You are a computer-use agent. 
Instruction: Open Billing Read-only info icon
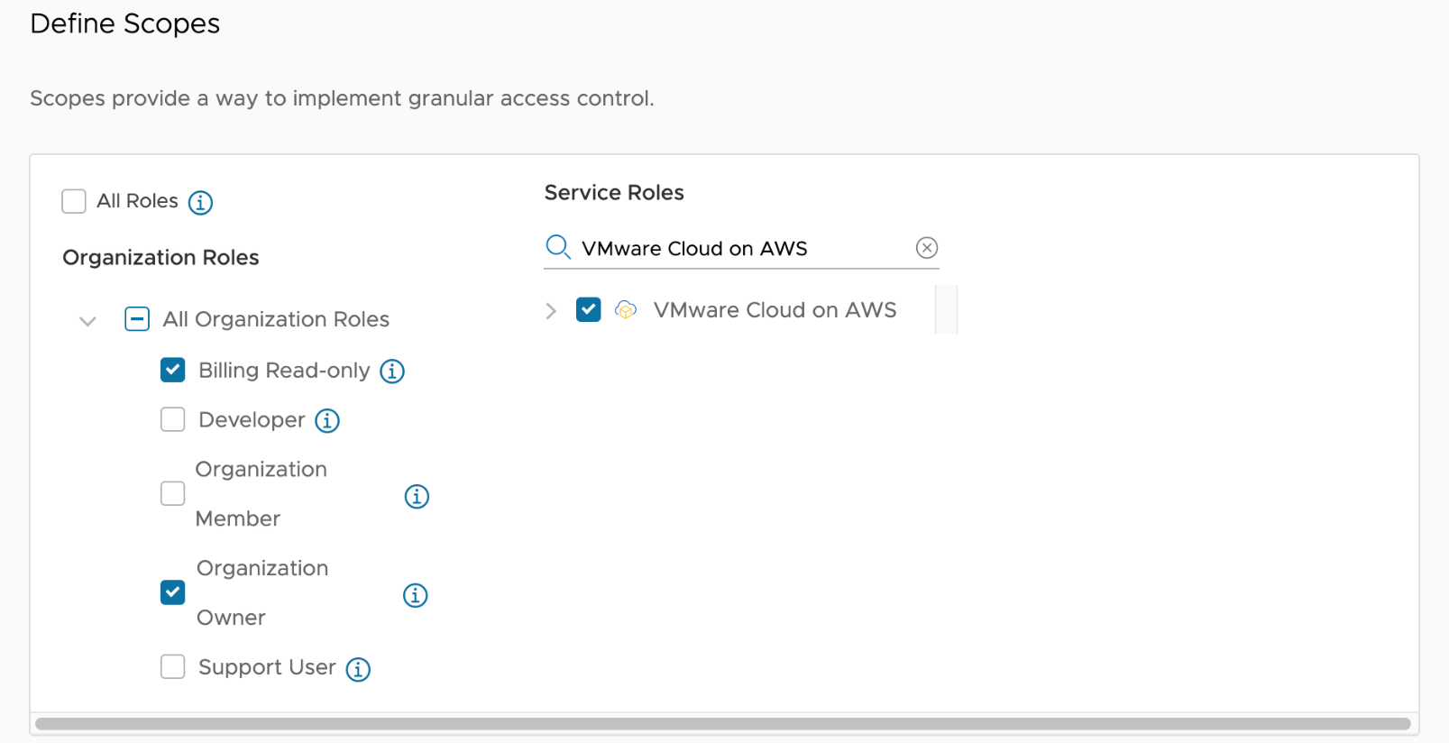(392, 371)
